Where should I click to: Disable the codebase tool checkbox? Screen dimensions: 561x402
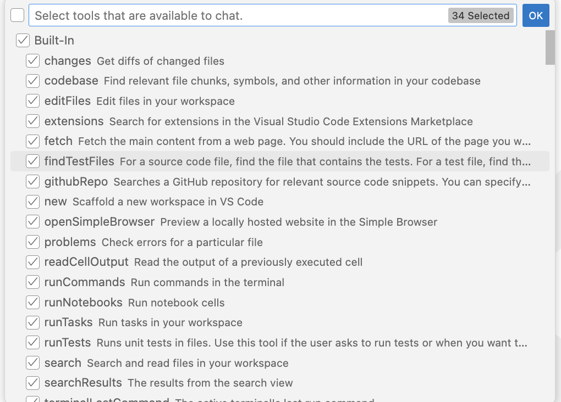pos(32,81)
